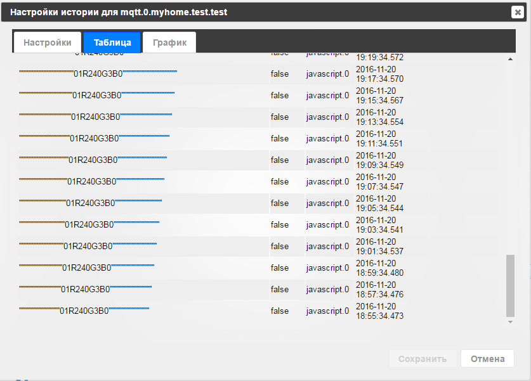Click 'false' in the 19:17:34.570 row
Viewport: 531px width, 381px height.
click(x=280, y=74)
